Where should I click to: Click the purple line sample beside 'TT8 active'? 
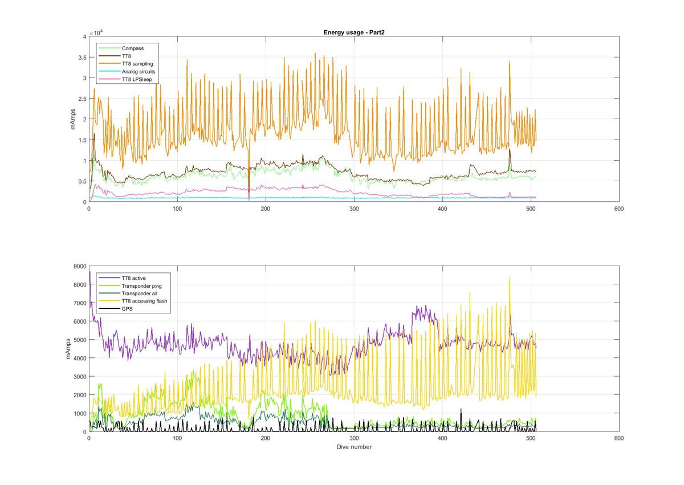click(x=108, y=278)
